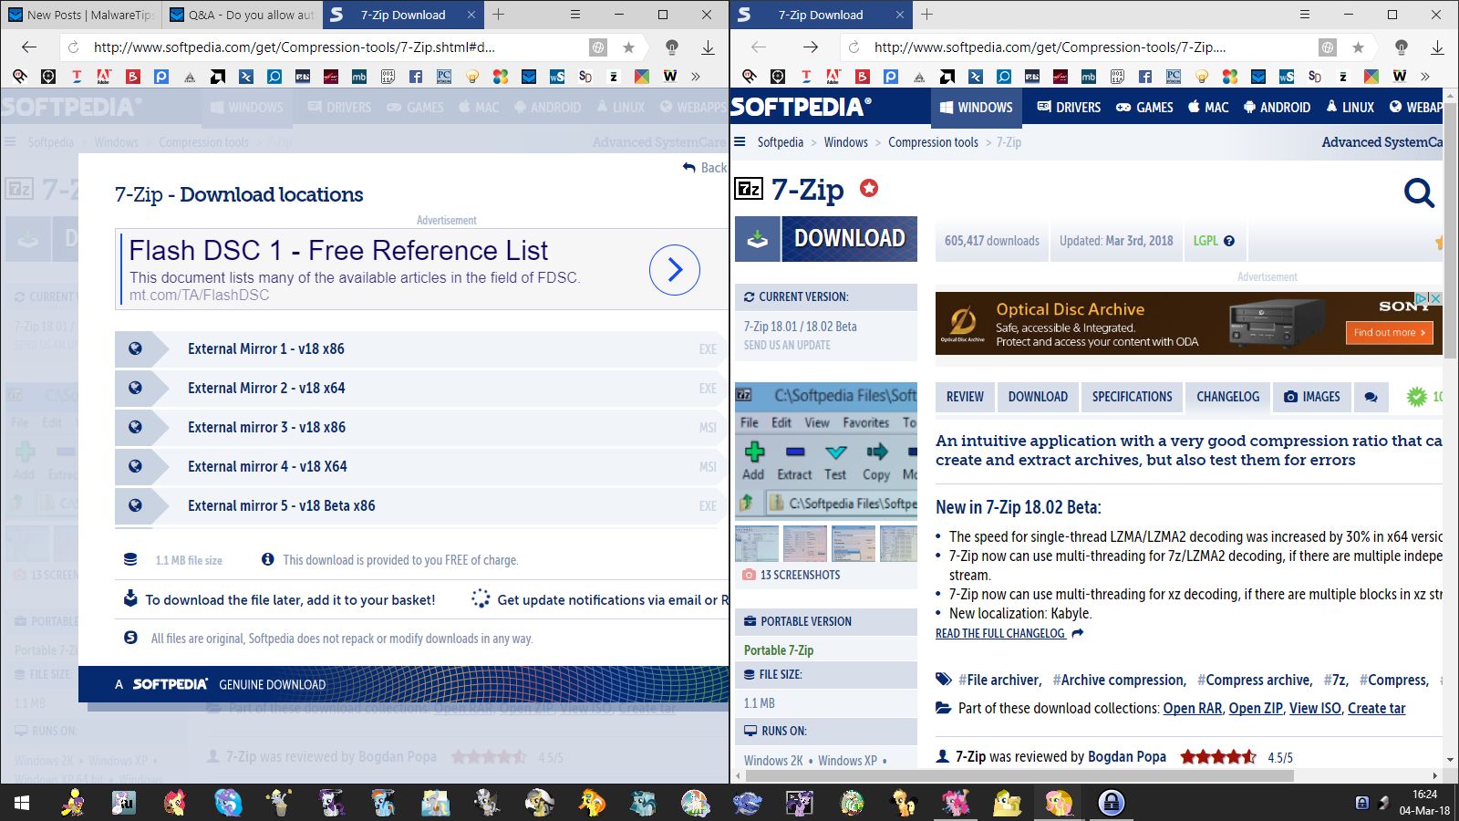Click the globe icon beside External Mirror 2
The height and width of the screenshot is (821, 1459).
(135, 388)
